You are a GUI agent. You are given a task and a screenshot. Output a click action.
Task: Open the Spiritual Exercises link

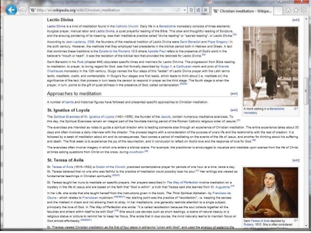(x=67, y=117)
